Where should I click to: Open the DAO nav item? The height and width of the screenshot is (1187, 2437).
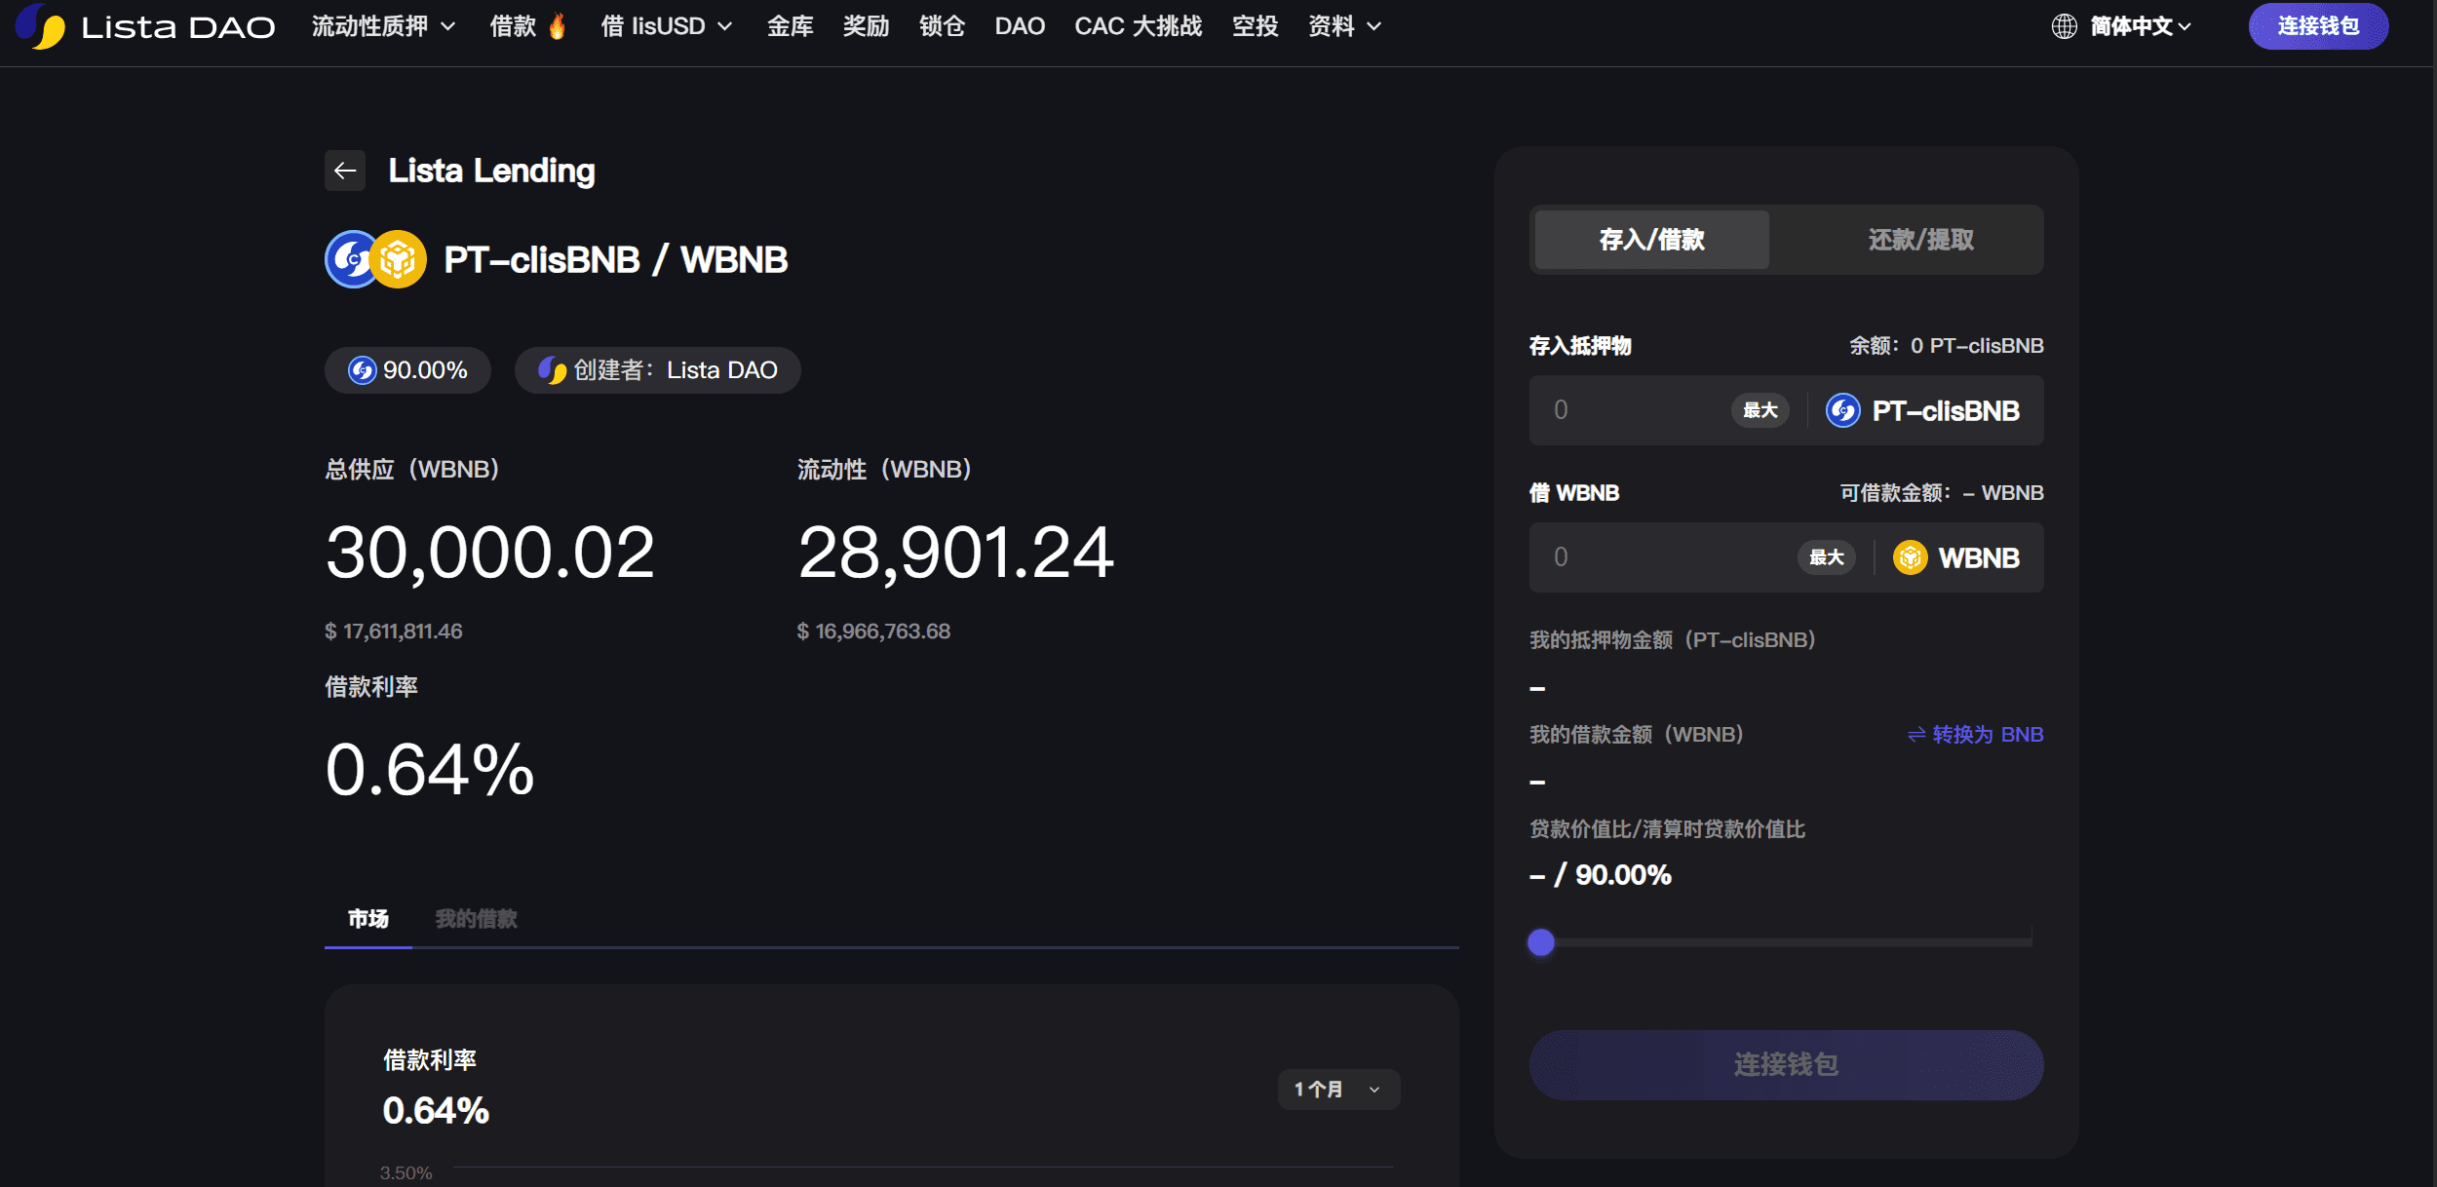point(1020,26)
